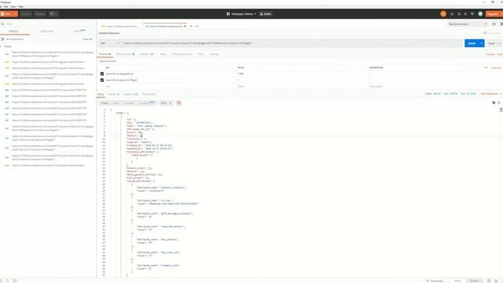Viewport: 503px width, 283px height.
Task: Select the response Headers tab
Action: [131, 94]
